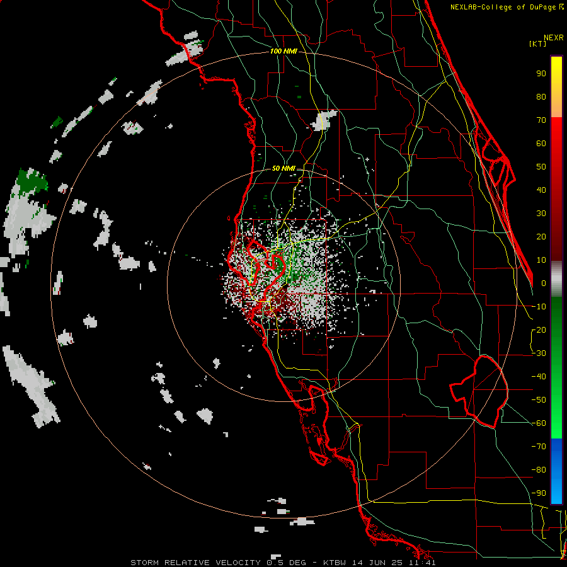Screen dimensions: 567x567
Task: Click the 11:41 timestamp in the caption
Action: point(423,563)
